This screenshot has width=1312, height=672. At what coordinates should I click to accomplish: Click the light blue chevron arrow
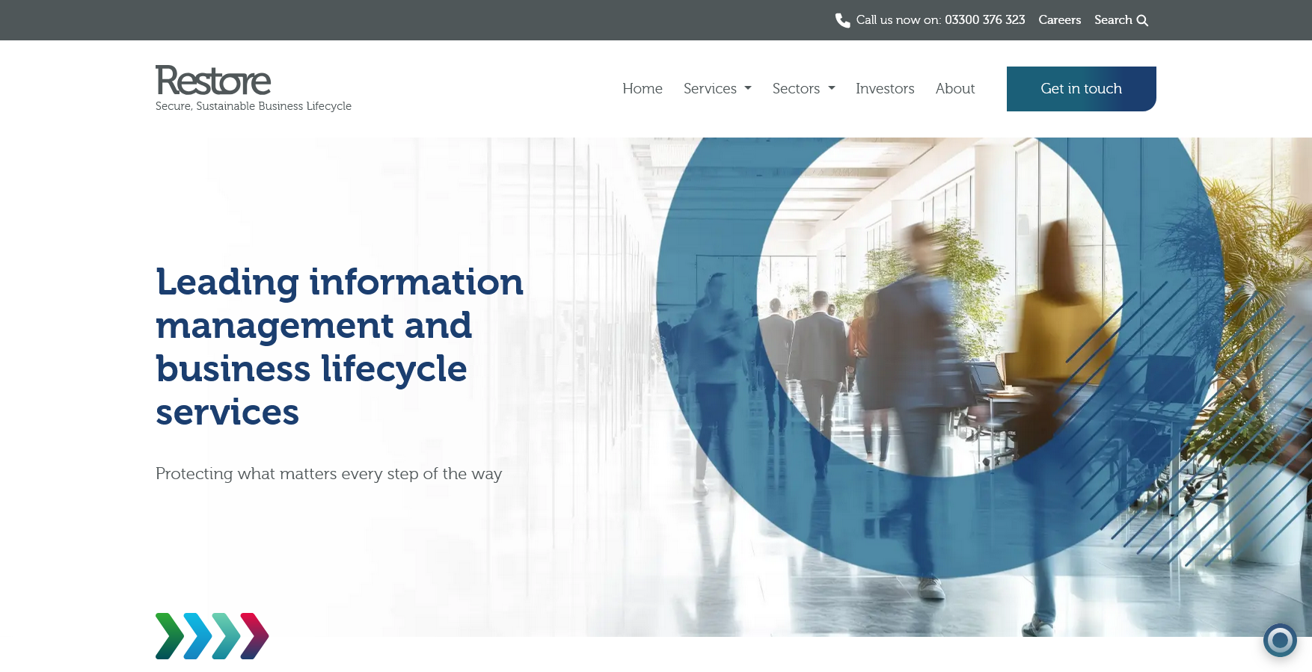197,636
